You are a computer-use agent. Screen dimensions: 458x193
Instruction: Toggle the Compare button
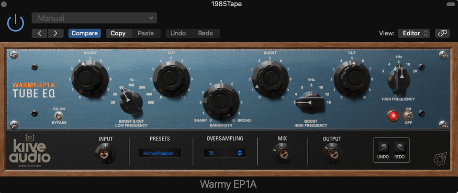85,33
